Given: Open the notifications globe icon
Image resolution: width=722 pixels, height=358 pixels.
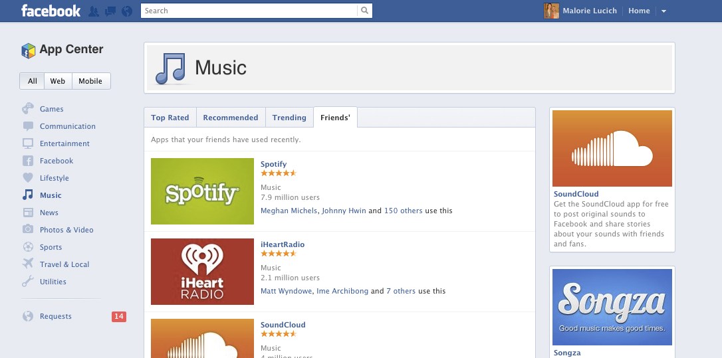Looking at the screenshot, I should [x=127, y=11].
